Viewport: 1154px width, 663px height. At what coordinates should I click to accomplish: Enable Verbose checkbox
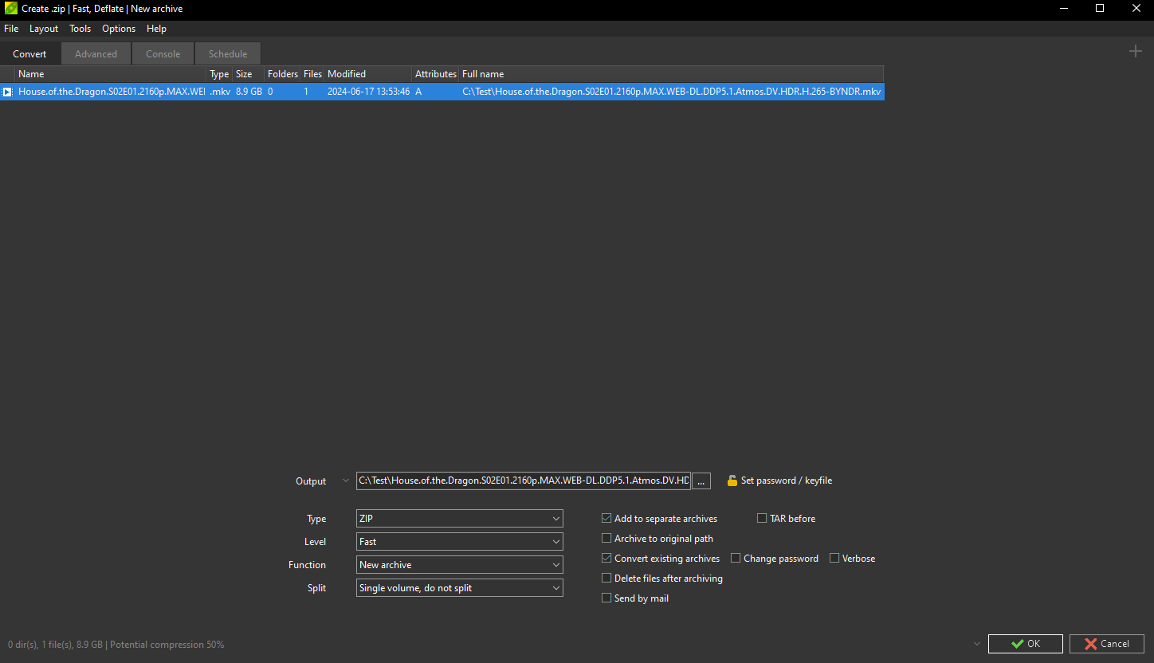pos(834,559)
